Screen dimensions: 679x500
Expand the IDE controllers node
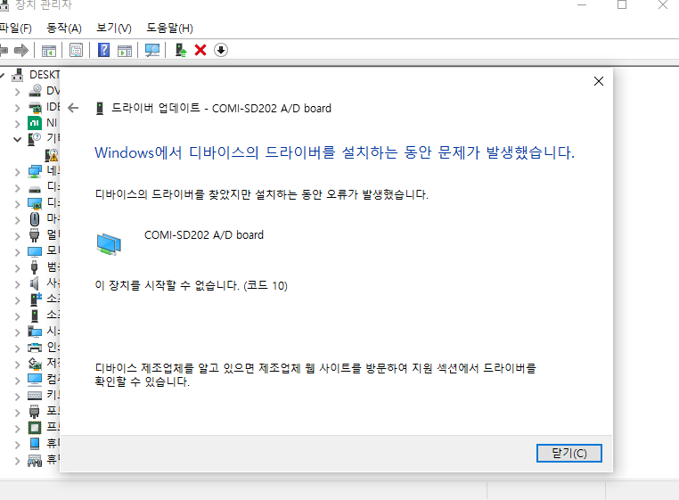(17, 108)
